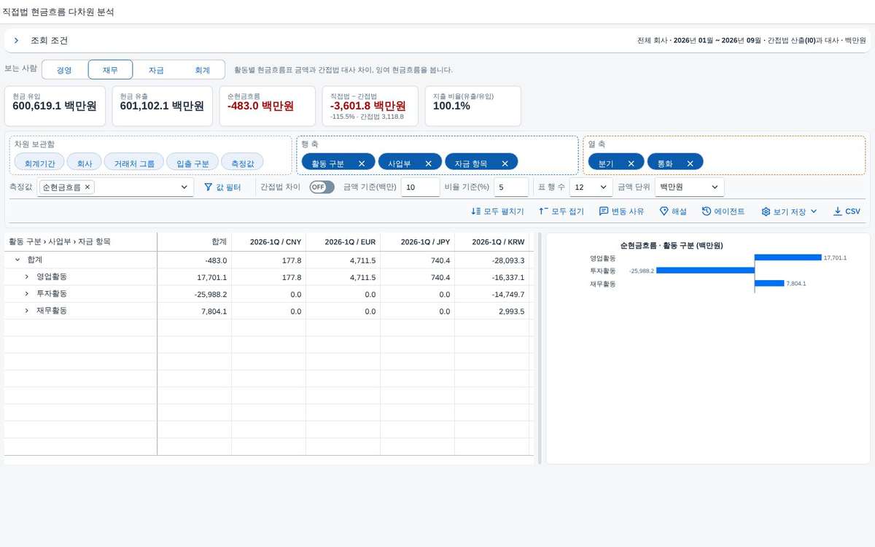This screenshot has height=547, width=875.
Task: Click the 지출 비율(유출/유입) KPI card
Action: (x=473, y=106)
